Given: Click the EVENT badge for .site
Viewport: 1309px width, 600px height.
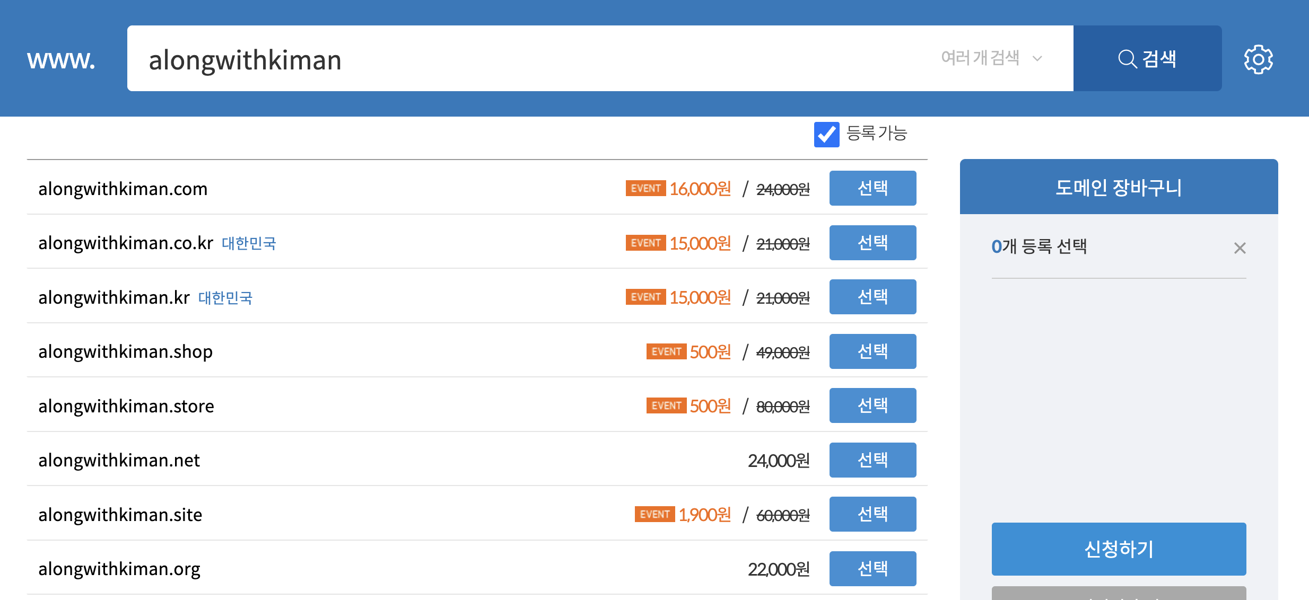Looking at the screenshot, I should click(654, 514).
